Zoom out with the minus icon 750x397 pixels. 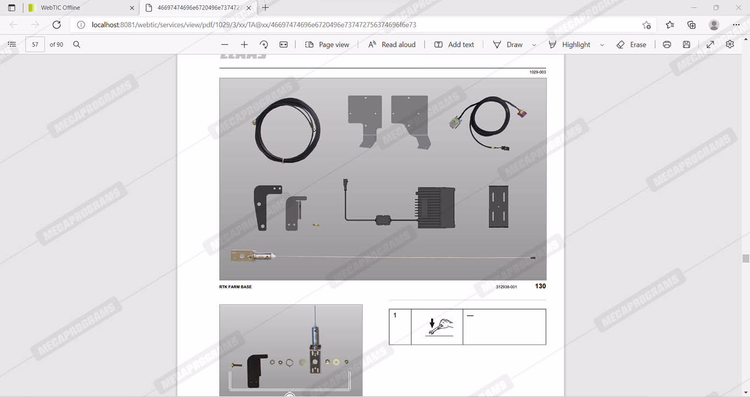point(225,44)
